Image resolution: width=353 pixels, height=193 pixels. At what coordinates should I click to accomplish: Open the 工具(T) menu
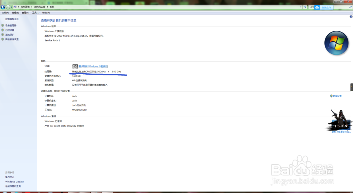(36, 13)
